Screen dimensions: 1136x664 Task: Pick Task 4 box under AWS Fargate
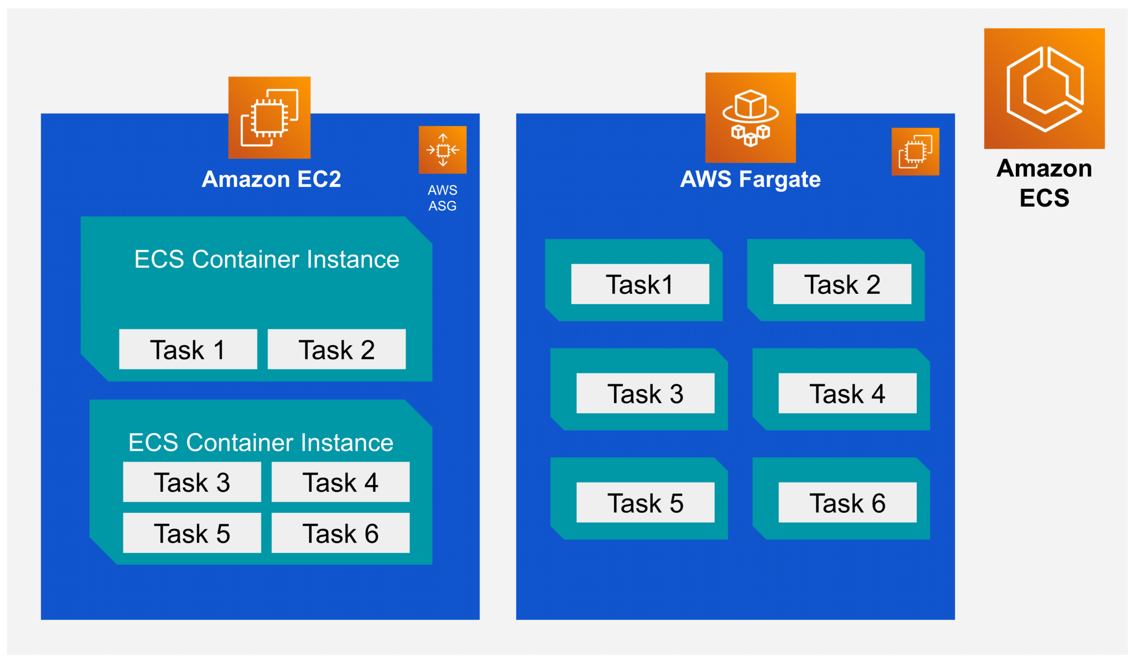click(847, 394)
